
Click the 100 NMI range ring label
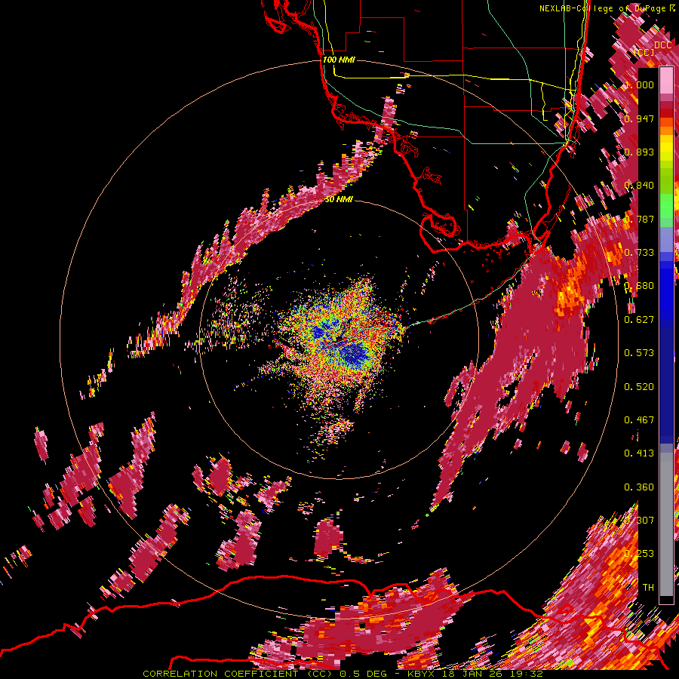click(339, 60)
